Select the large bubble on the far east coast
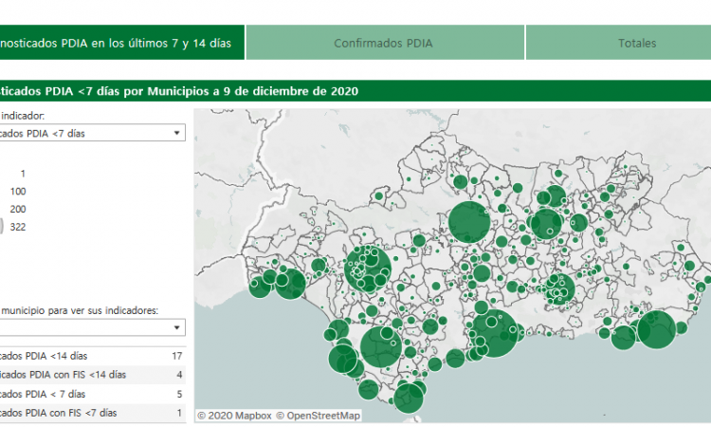This screenshot has width=711, height=427. (x=656, y=329)
